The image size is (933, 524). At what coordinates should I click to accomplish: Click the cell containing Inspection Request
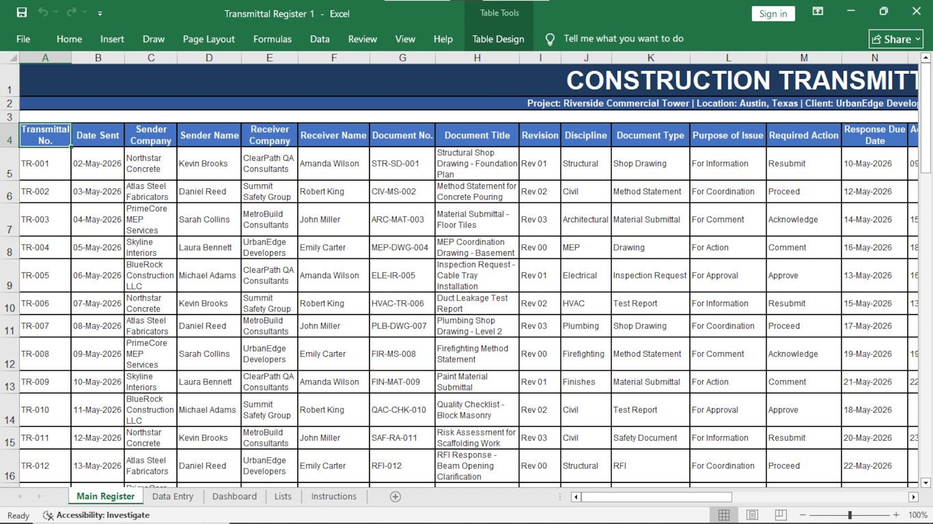point(650,275)
